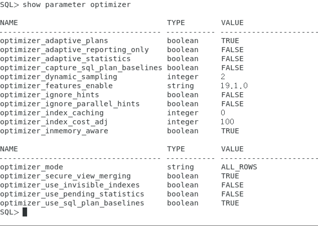Click the optimizer_dynamic_sampling parameter name
This screenshot has width=318, height=226.
click(x=58, y=77)
